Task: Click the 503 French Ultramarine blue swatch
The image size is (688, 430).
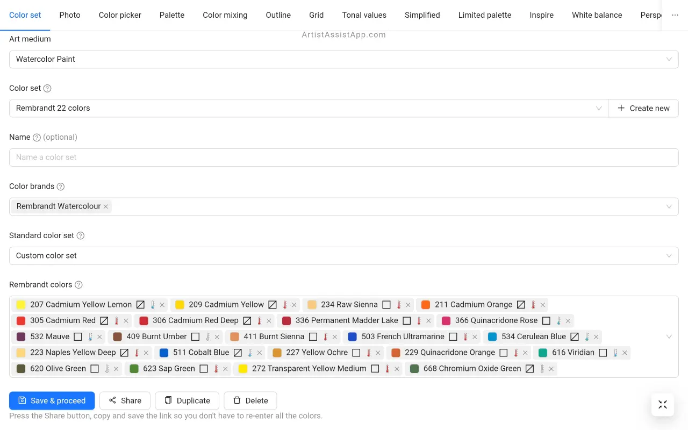Action: tap(353, 337)
